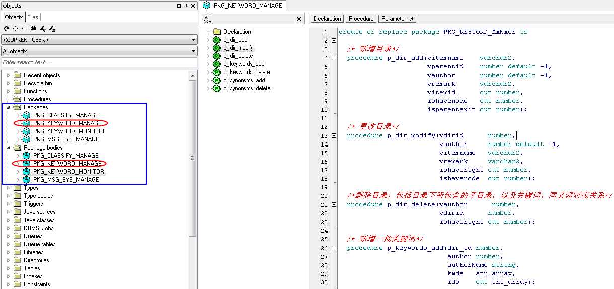Screen dimensions: 614x289
Task: Pin the Objects panel
Action: pos(186,6)
